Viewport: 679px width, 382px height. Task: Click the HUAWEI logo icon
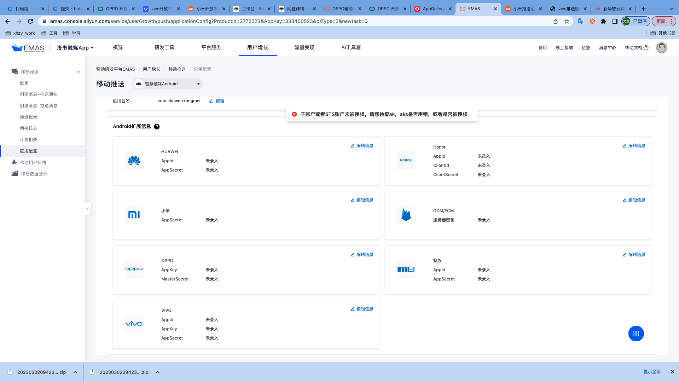134,161
